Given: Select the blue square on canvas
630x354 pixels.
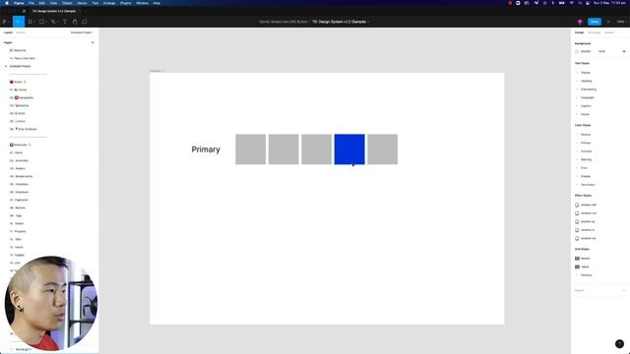Looking at the screenshot, I should (x=349, y=149).
